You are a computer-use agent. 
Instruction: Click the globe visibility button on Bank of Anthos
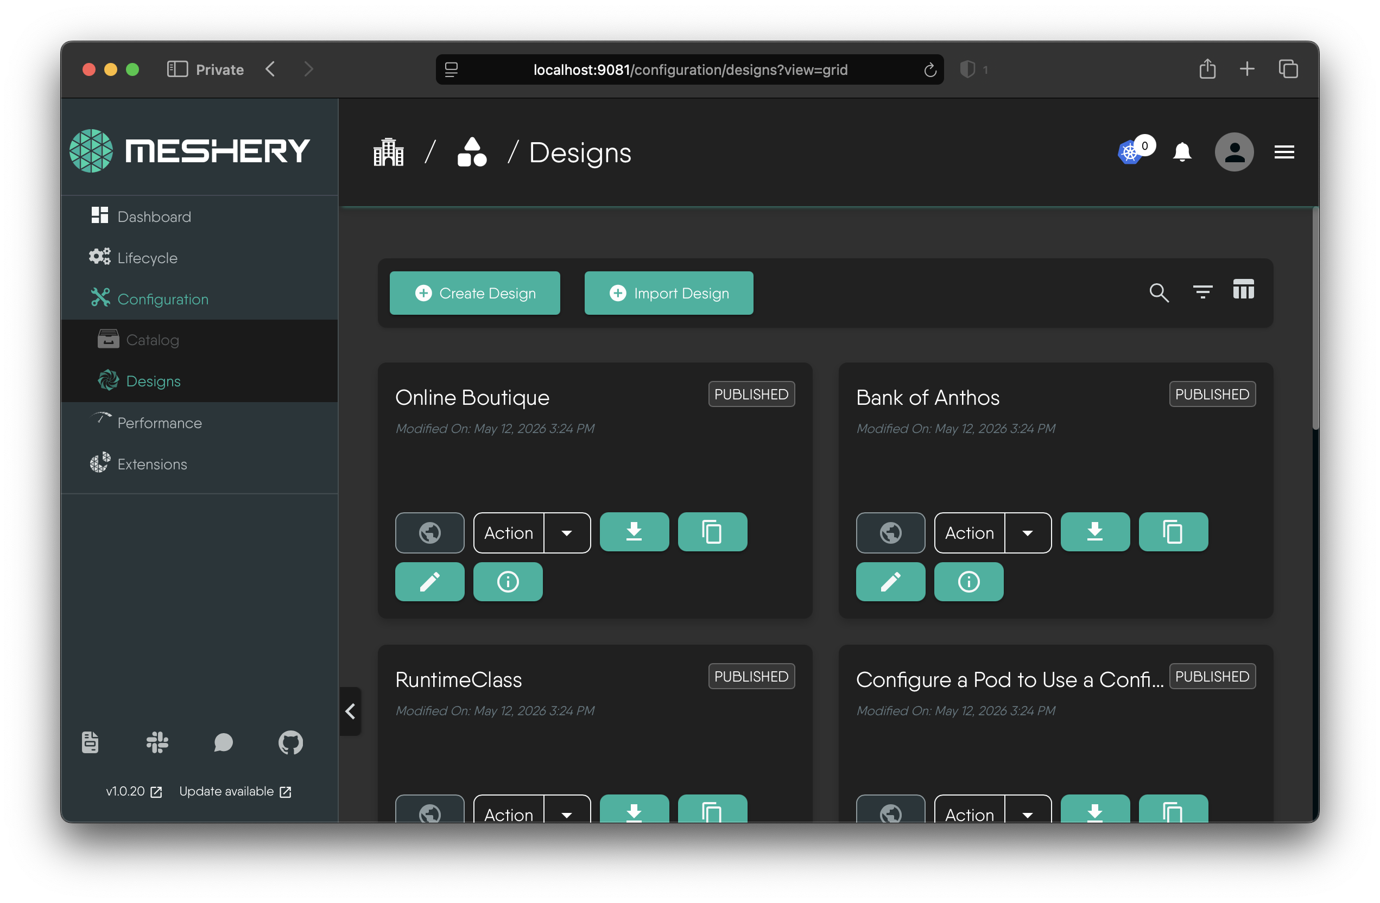pos(891,533)
